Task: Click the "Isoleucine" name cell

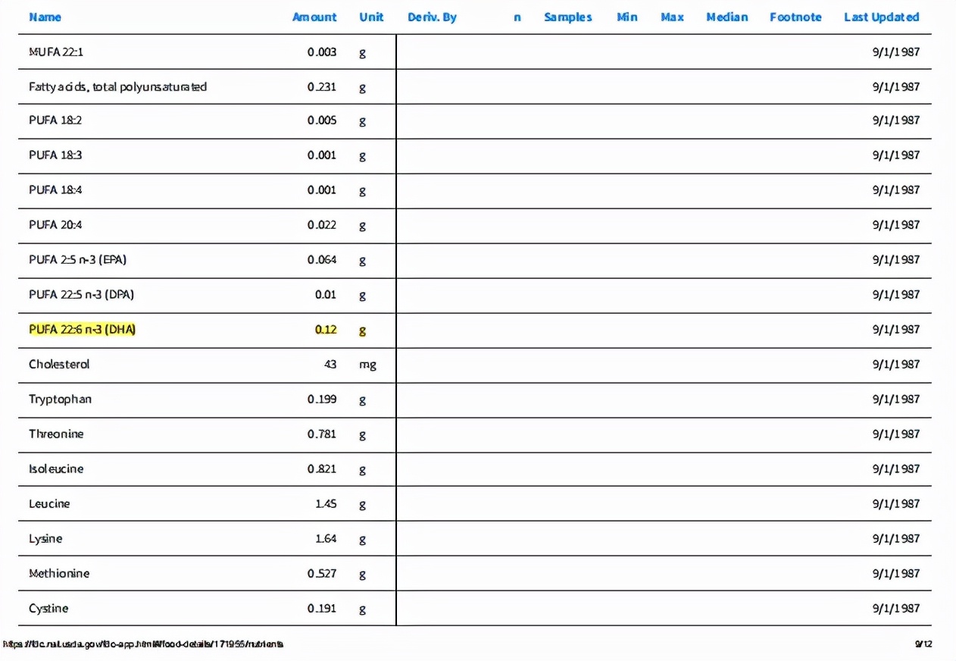Action: (56, 468)
